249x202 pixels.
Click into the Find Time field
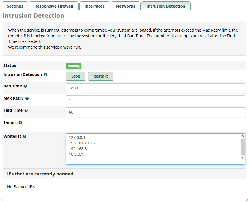point(156,112)
